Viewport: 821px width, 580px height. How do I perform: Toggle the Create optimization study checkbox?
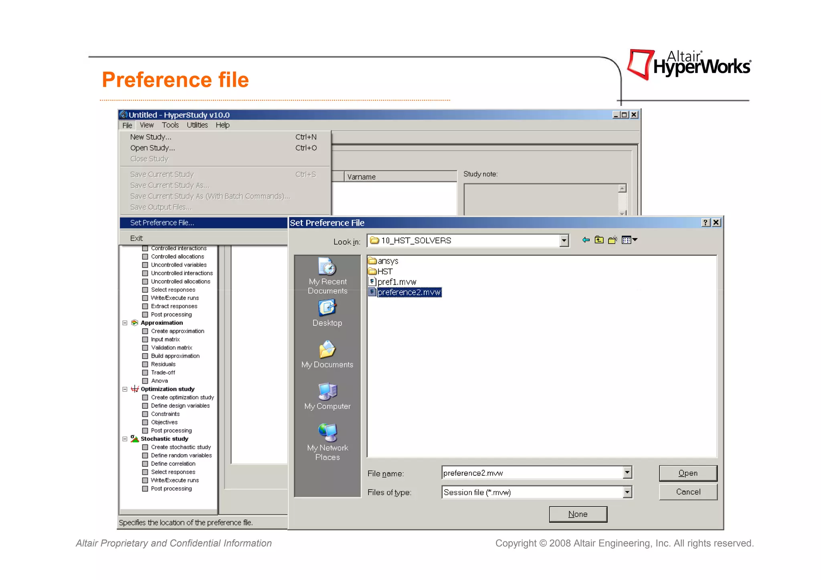point(145,398)
